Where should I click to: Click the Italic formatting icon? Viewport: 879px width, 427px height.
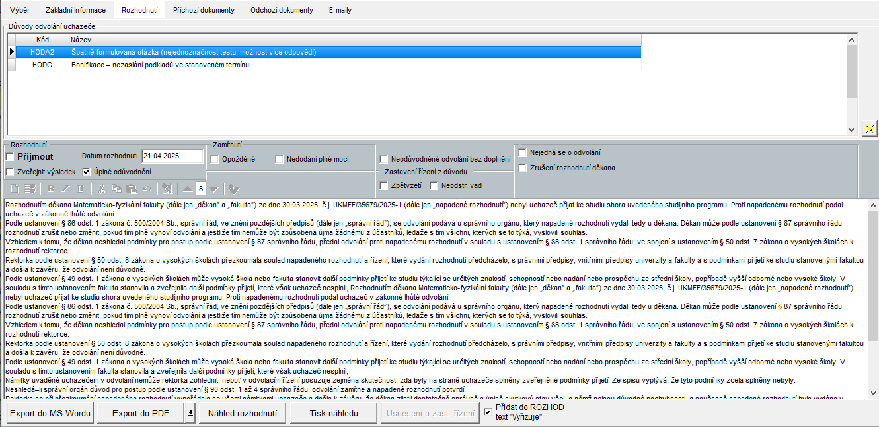point(65,189)
